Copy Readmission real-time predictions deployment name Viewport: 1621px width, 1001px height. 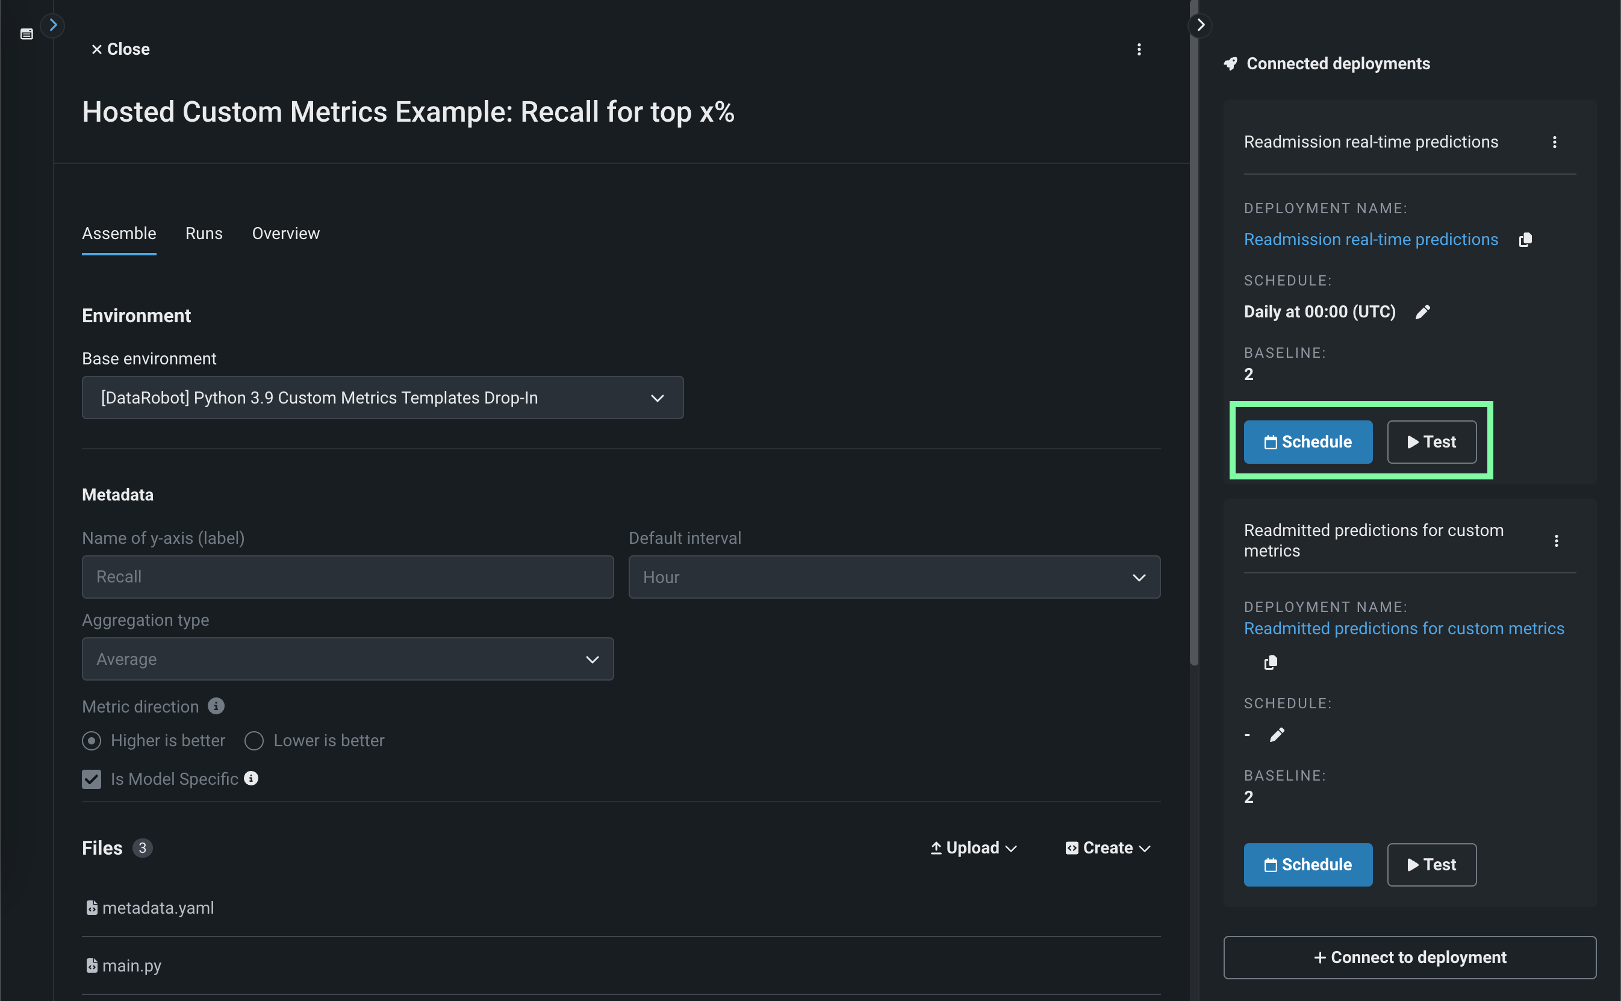(x=1525, y=240)
